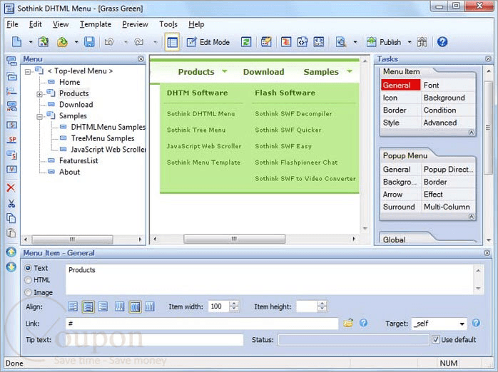Open the preview magnifier dropdown arrow
Viewport: 498px width, 372px height.
coord(355,42)
